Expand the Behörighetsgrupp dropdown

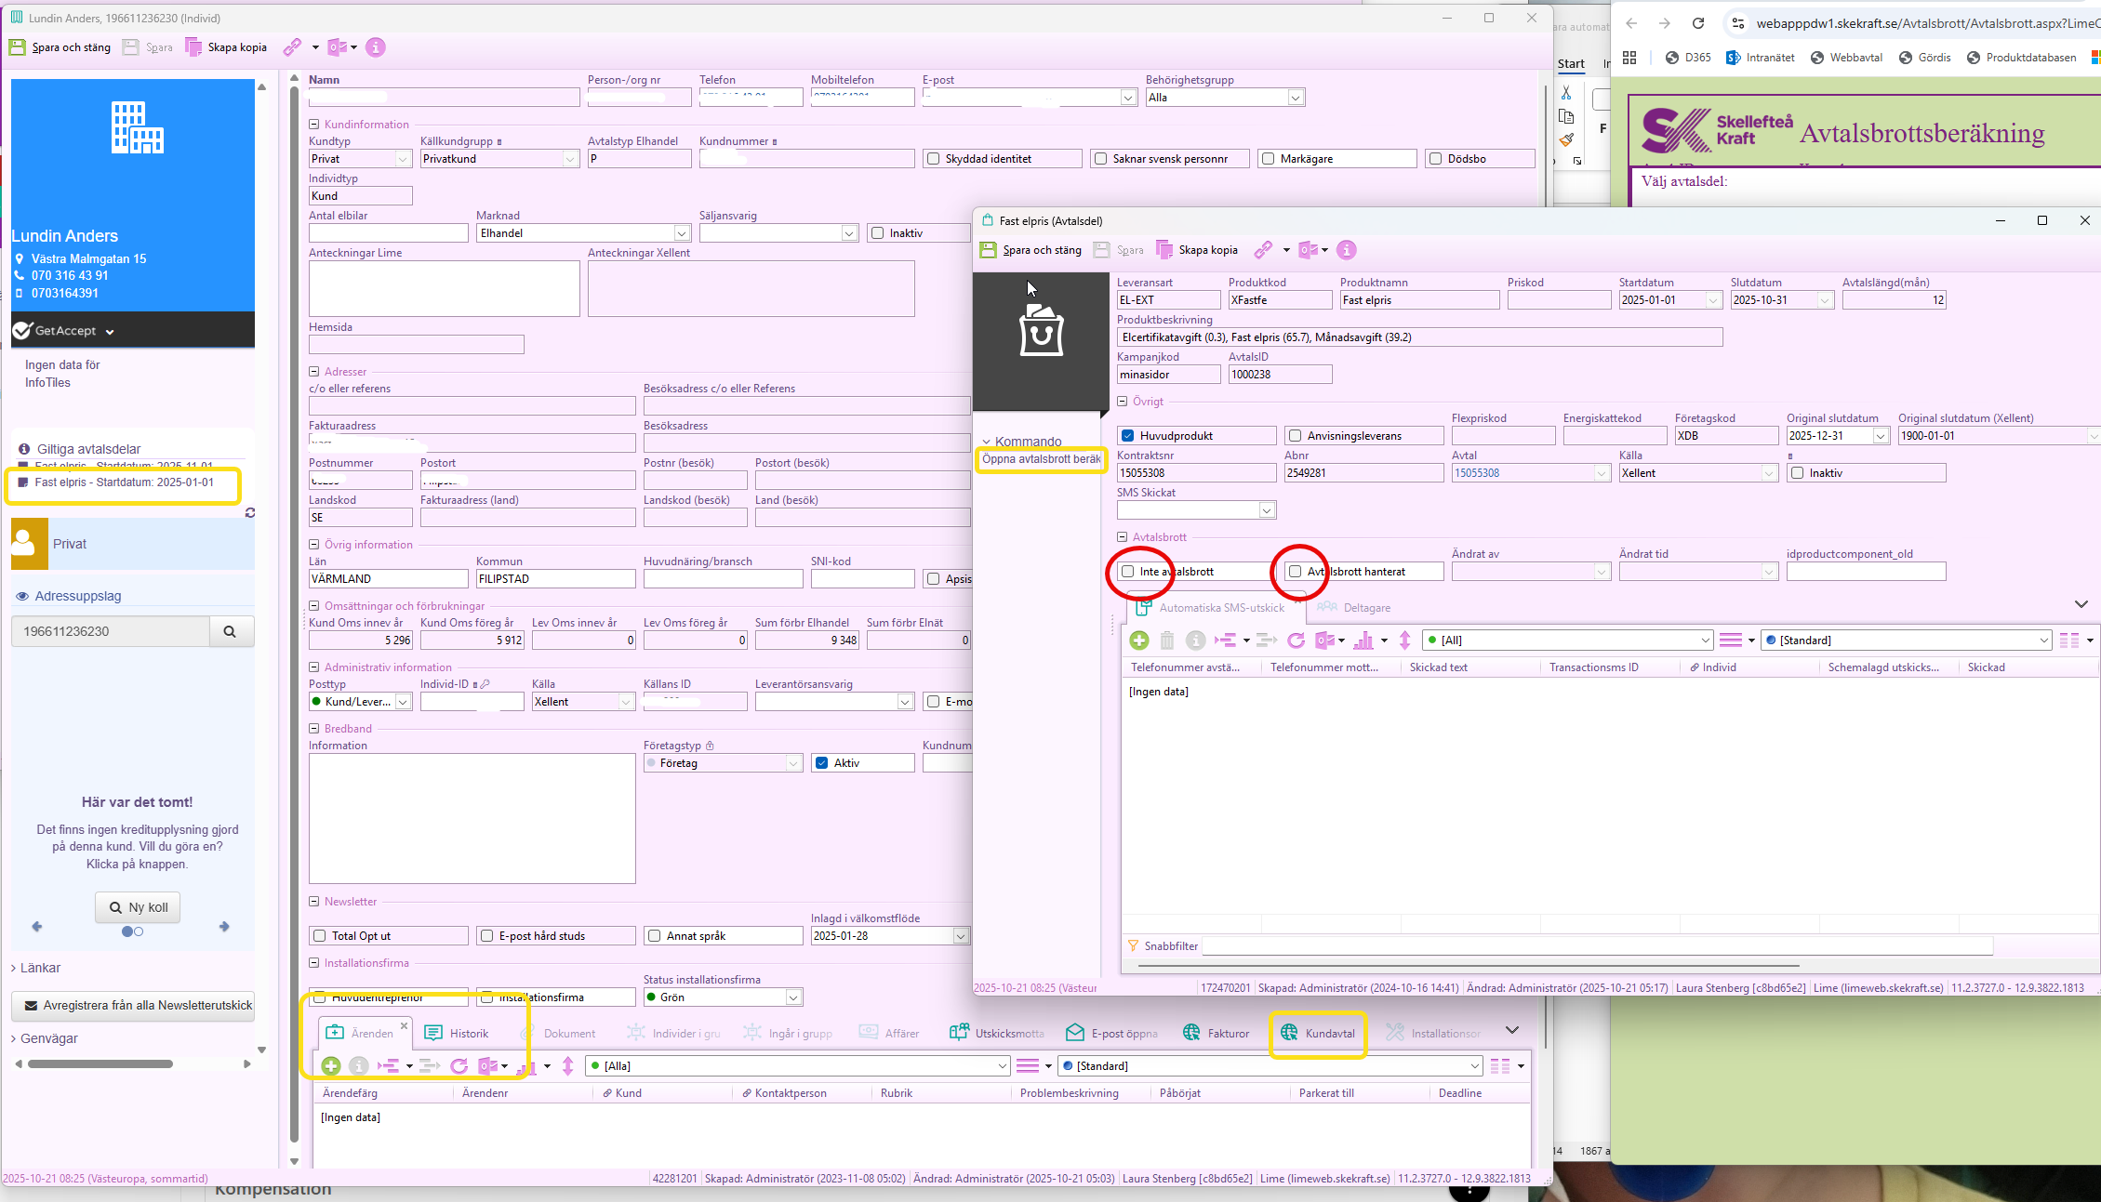click(x=1295, y=98)
